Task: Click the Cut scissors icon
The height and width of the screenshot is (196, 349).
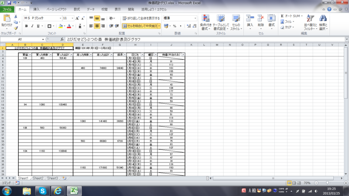Action: pyautogui.click(x=16, y=17)
